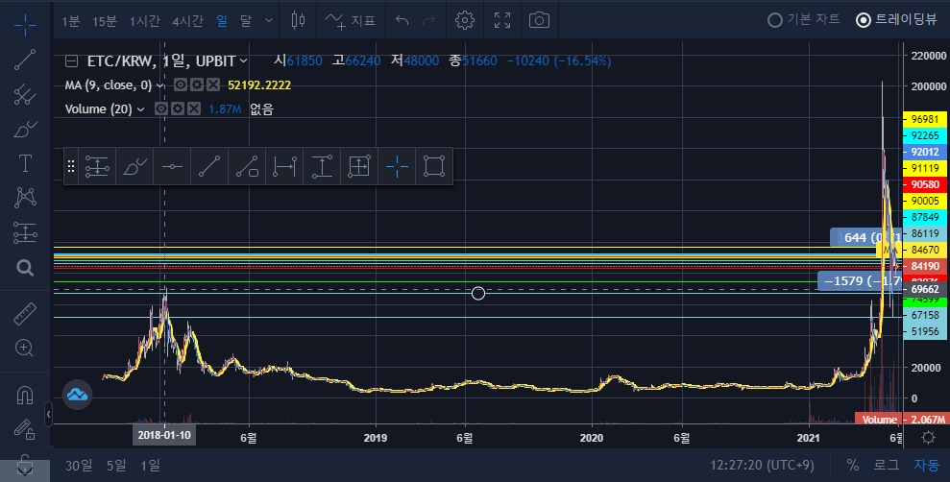The height and width of the screenshot is (482, 950).
Task: Expand the MA (9, close, 0) dropdown
Action: click(x=160, y=85)
